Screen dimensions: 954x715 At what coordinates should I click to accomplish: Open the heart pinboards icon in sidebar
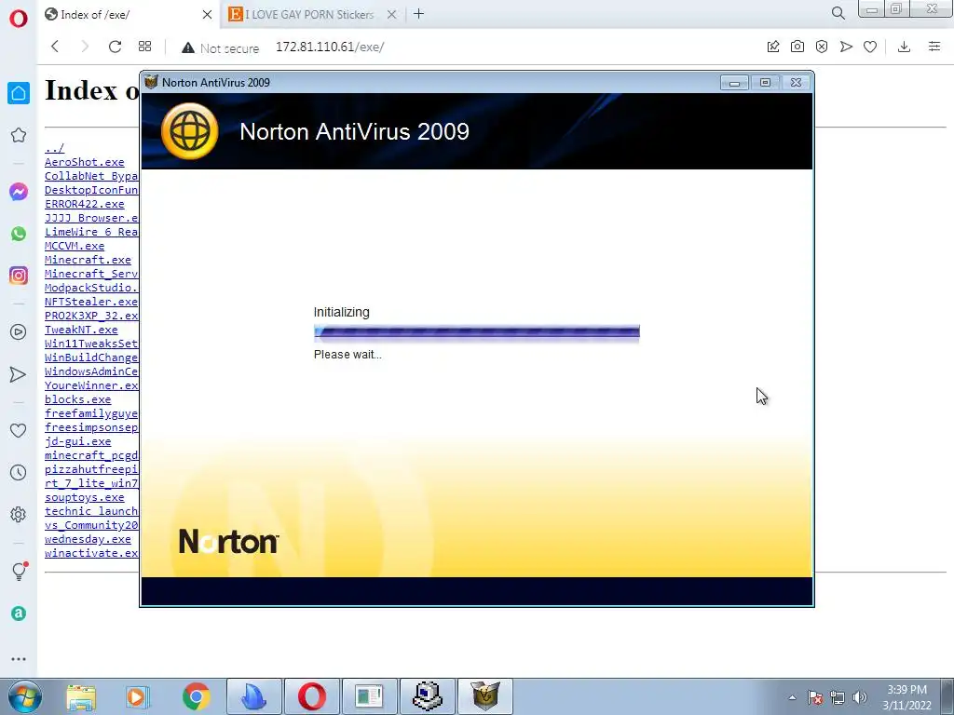tap(19, 430)
